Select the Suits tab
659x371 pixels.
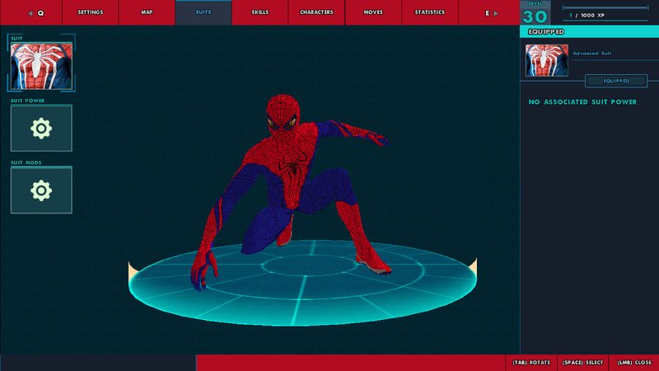click(203, 12)
